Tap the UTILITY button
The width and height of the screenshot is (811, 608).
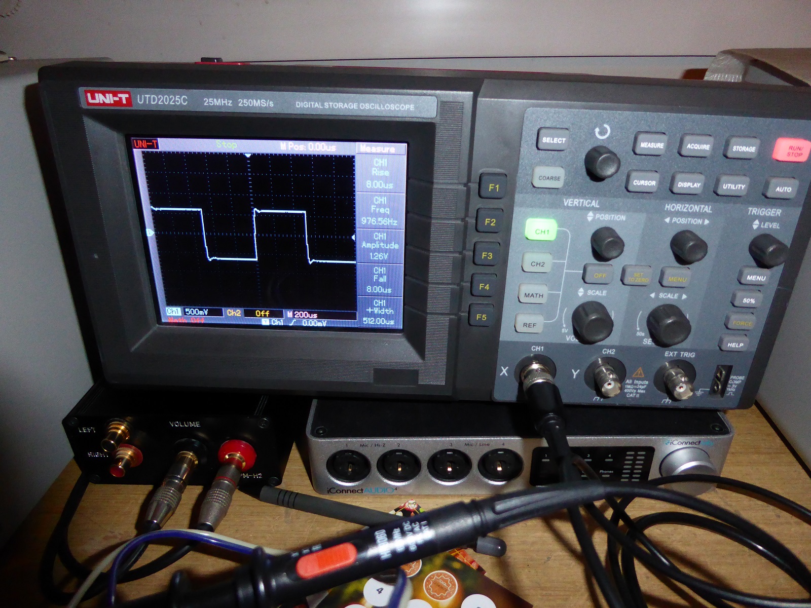(x=733, y=186)
